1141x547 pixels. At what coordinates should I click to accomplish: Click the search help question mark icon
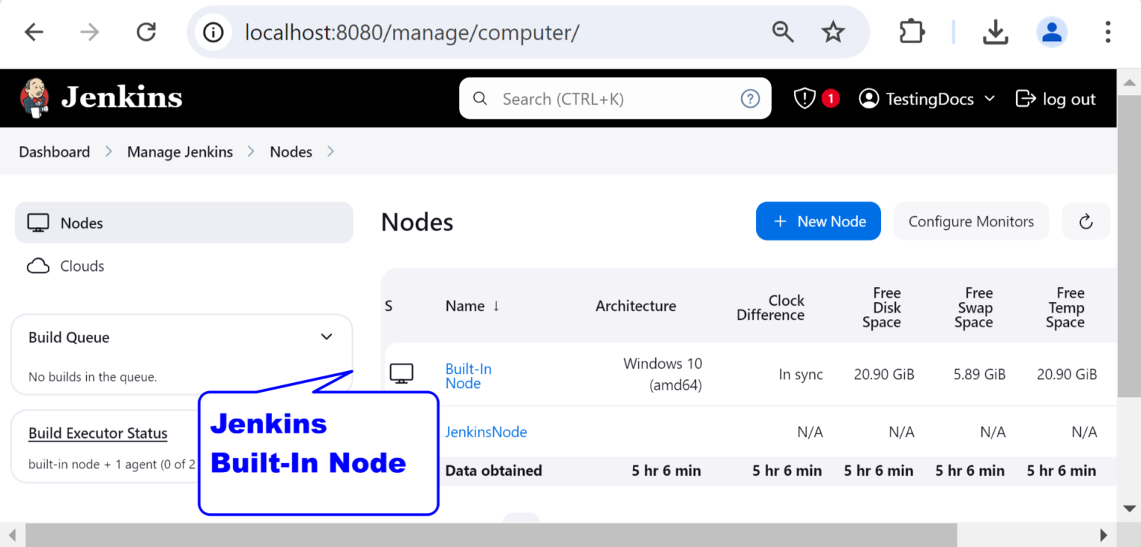(x=750, y=99)
